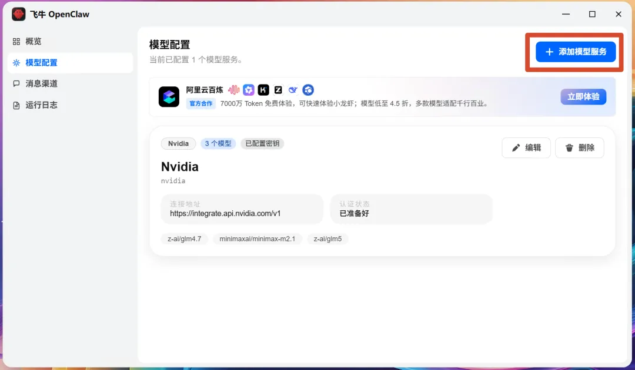Click the Nvidia tag chip

[x=178, y=143]
